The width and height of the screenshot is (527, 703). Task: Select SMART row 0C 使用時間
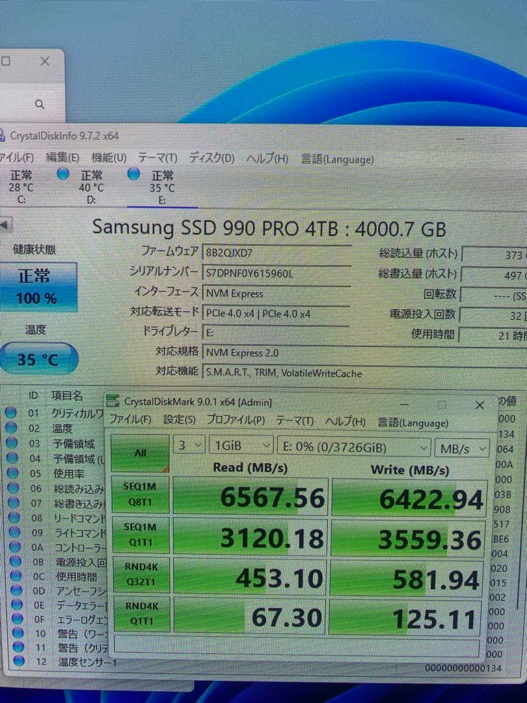tap(57, 576)
